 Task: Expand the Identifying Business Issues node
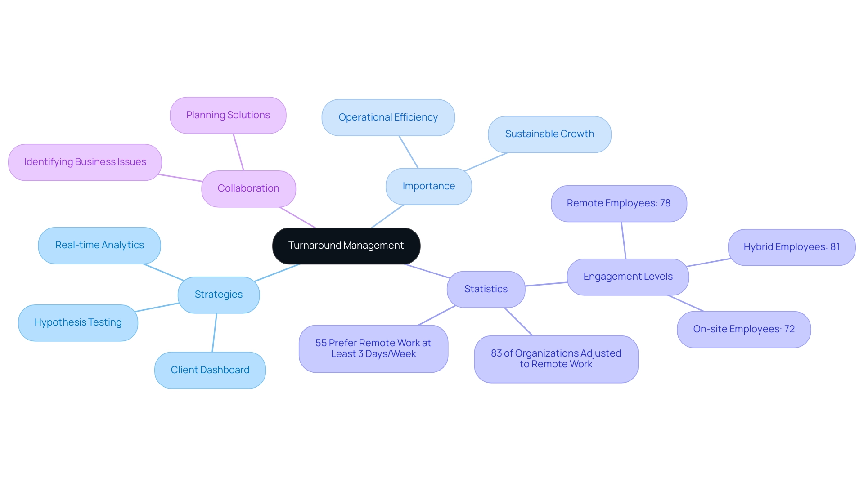point(84,161)
